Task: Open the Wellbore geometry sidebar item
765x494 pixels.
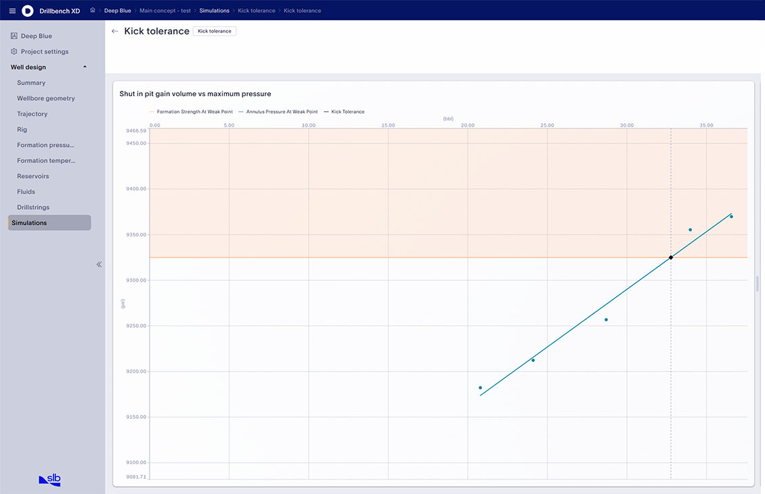Action: 46,98
